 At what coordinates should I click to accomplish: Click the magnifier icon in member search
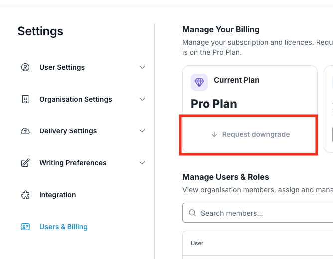click(192, 213)
